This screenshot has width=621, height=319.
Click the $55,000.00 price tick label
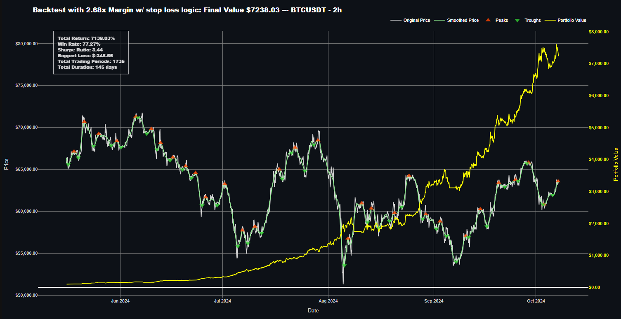click(x=26, y=254)
